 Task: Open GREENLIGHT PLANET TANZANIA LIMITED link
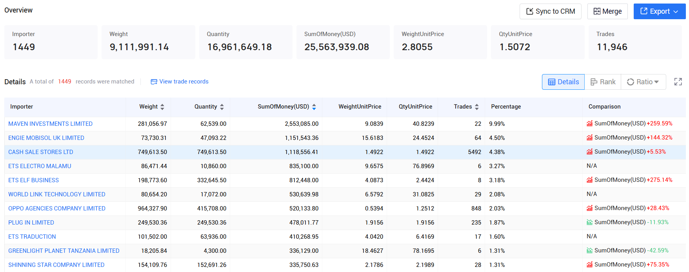64,251
